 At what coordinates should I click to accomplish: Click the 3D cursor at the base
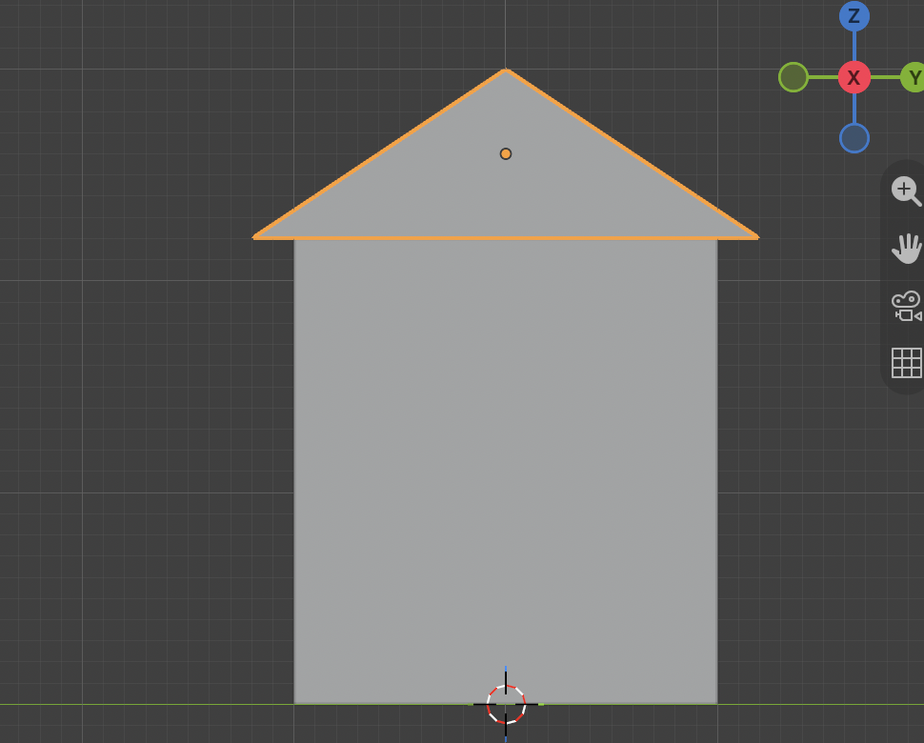click(x=506, y=704)
